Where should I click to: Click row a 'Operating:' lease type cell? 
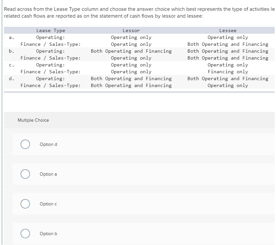click(x=51, y=37)
